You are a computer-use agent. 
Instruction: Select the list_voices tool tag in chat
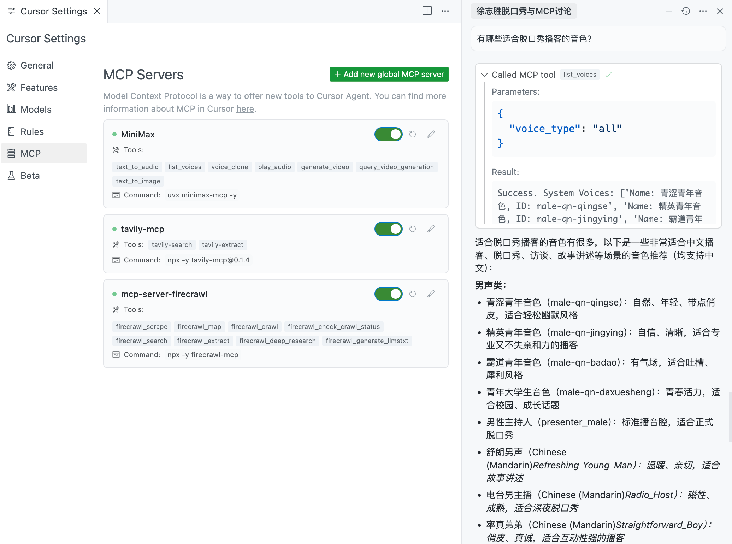(x=579, y=75)
